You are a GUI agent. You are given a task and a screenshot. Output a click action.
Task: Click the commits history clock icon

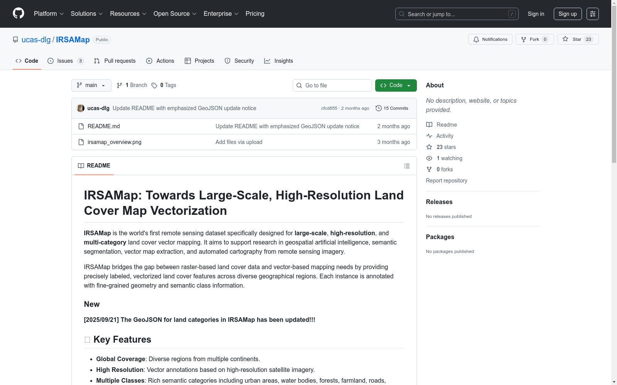[379, 108]
